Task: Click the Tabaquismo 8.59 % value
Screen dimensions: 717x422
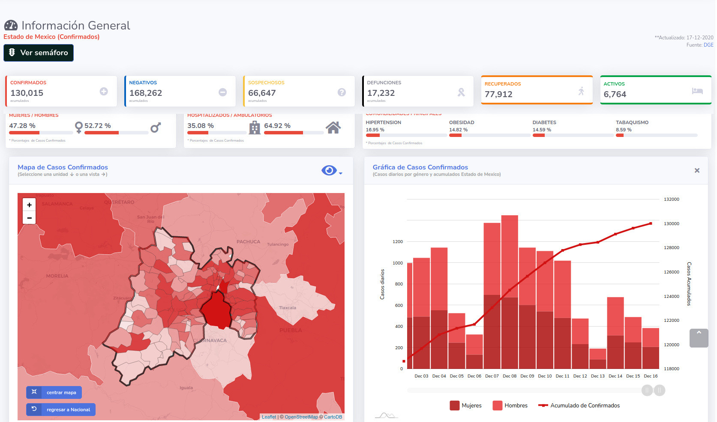Action: coord(624,130)
